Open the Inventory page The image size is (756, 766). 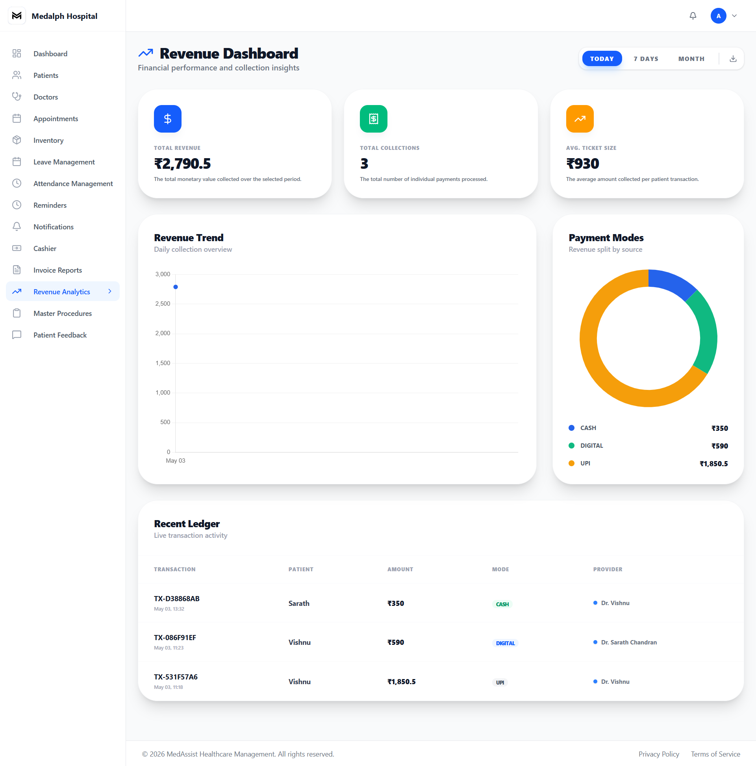click(63, 140)
